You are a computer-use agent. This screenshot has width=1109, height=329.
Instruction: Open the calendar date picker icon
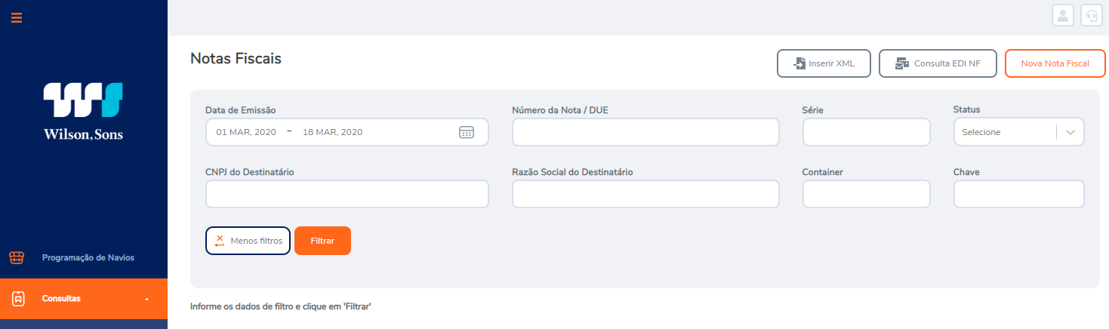[x=467, y=132]
